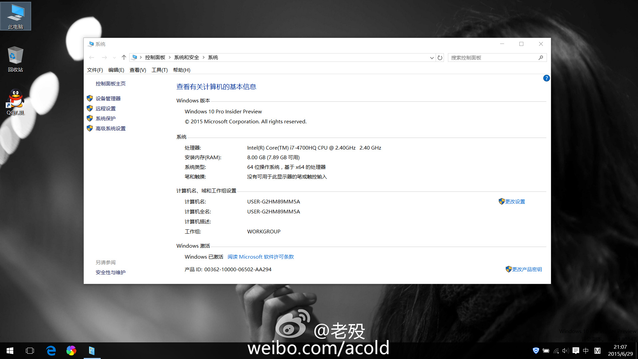The width and height of the screenshot is (638, 359).
Task: Open 远程设置 link
Action: [x=106, y=109]
